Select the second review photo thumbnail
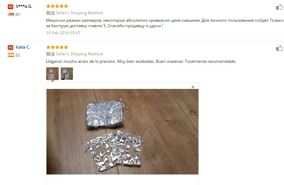This screenshot has height=185, width=284. tap(67, 74)
